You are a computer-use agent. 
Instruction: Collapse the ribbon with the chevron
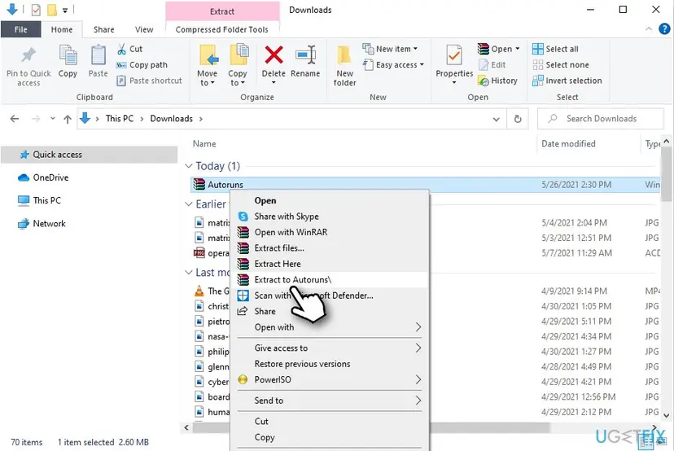pyautogui.click(x=648, y=28)
